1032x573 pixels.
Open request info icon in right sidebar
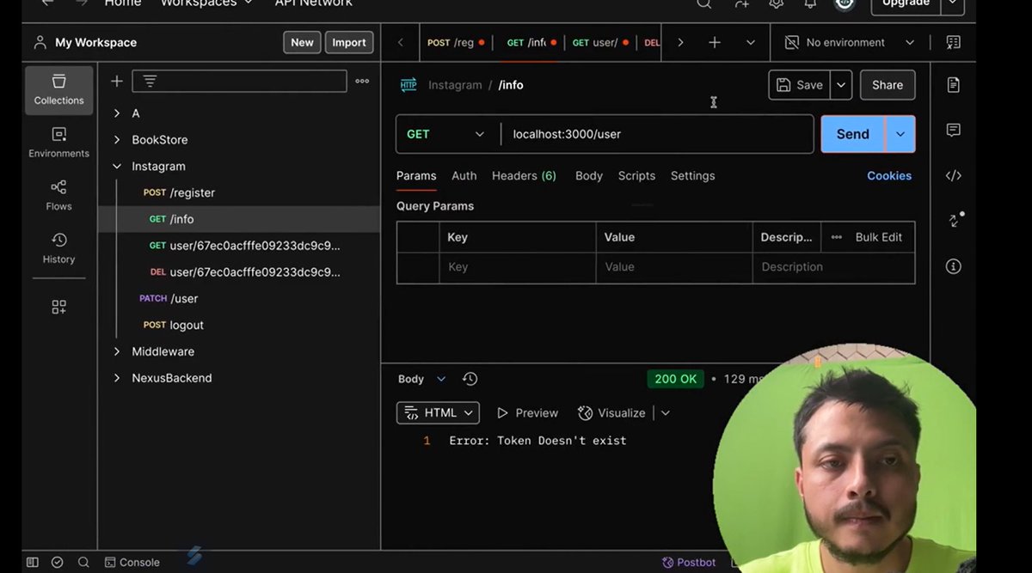pyautogui.click(x=953, y=266)
